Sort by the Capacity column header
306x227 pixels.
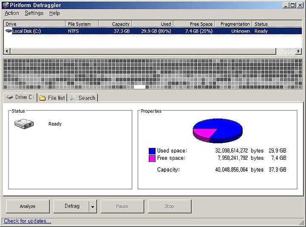pos(115,24)
